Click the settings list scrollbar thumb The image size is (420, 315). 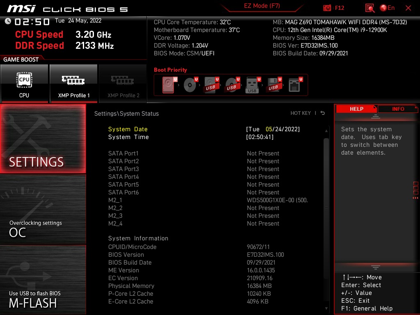[326, 208]
